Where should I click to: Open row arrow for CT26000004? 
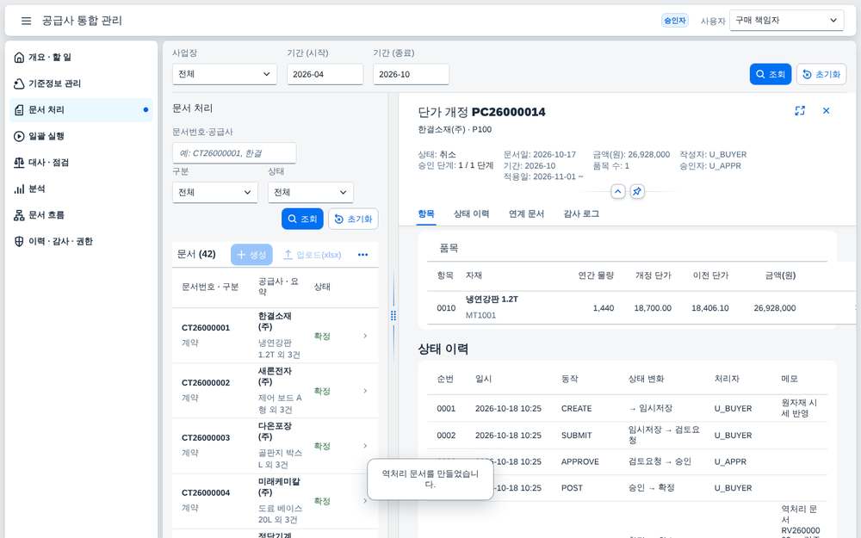coord(365,501)
